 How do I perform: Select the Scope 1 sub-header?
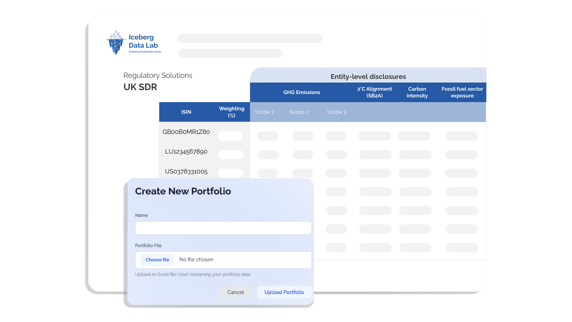[264, 112]
